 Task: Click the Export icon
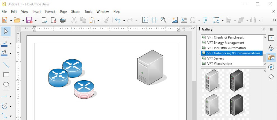pyautogui.click(x=44, y=20)
